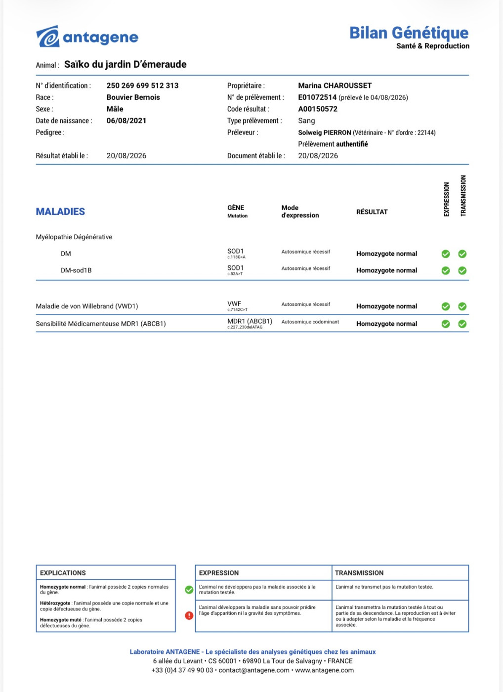This screenshot has width=503, height=692.
Task: Click the sex value Mâle
Action: pos(115,109)
